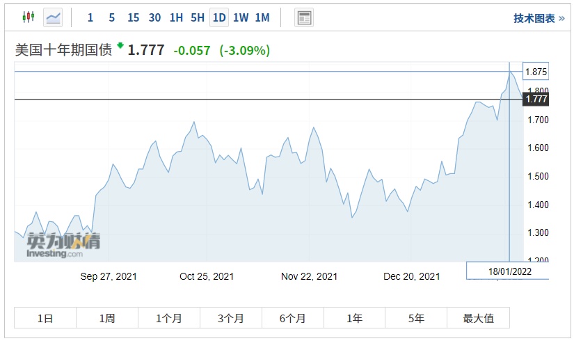Select the 3个月 time range tab
Viewport: 574px width, 341px height.
[x=230, y=318]
